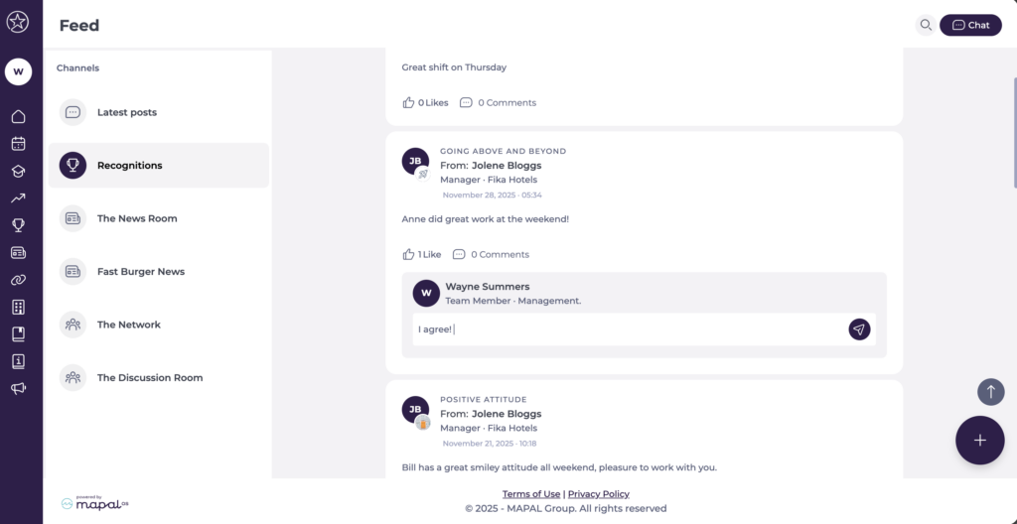The height and width of the screenshot is (524, 1017).
Task: Open the megaphone announcements icon
Action: 18,388
